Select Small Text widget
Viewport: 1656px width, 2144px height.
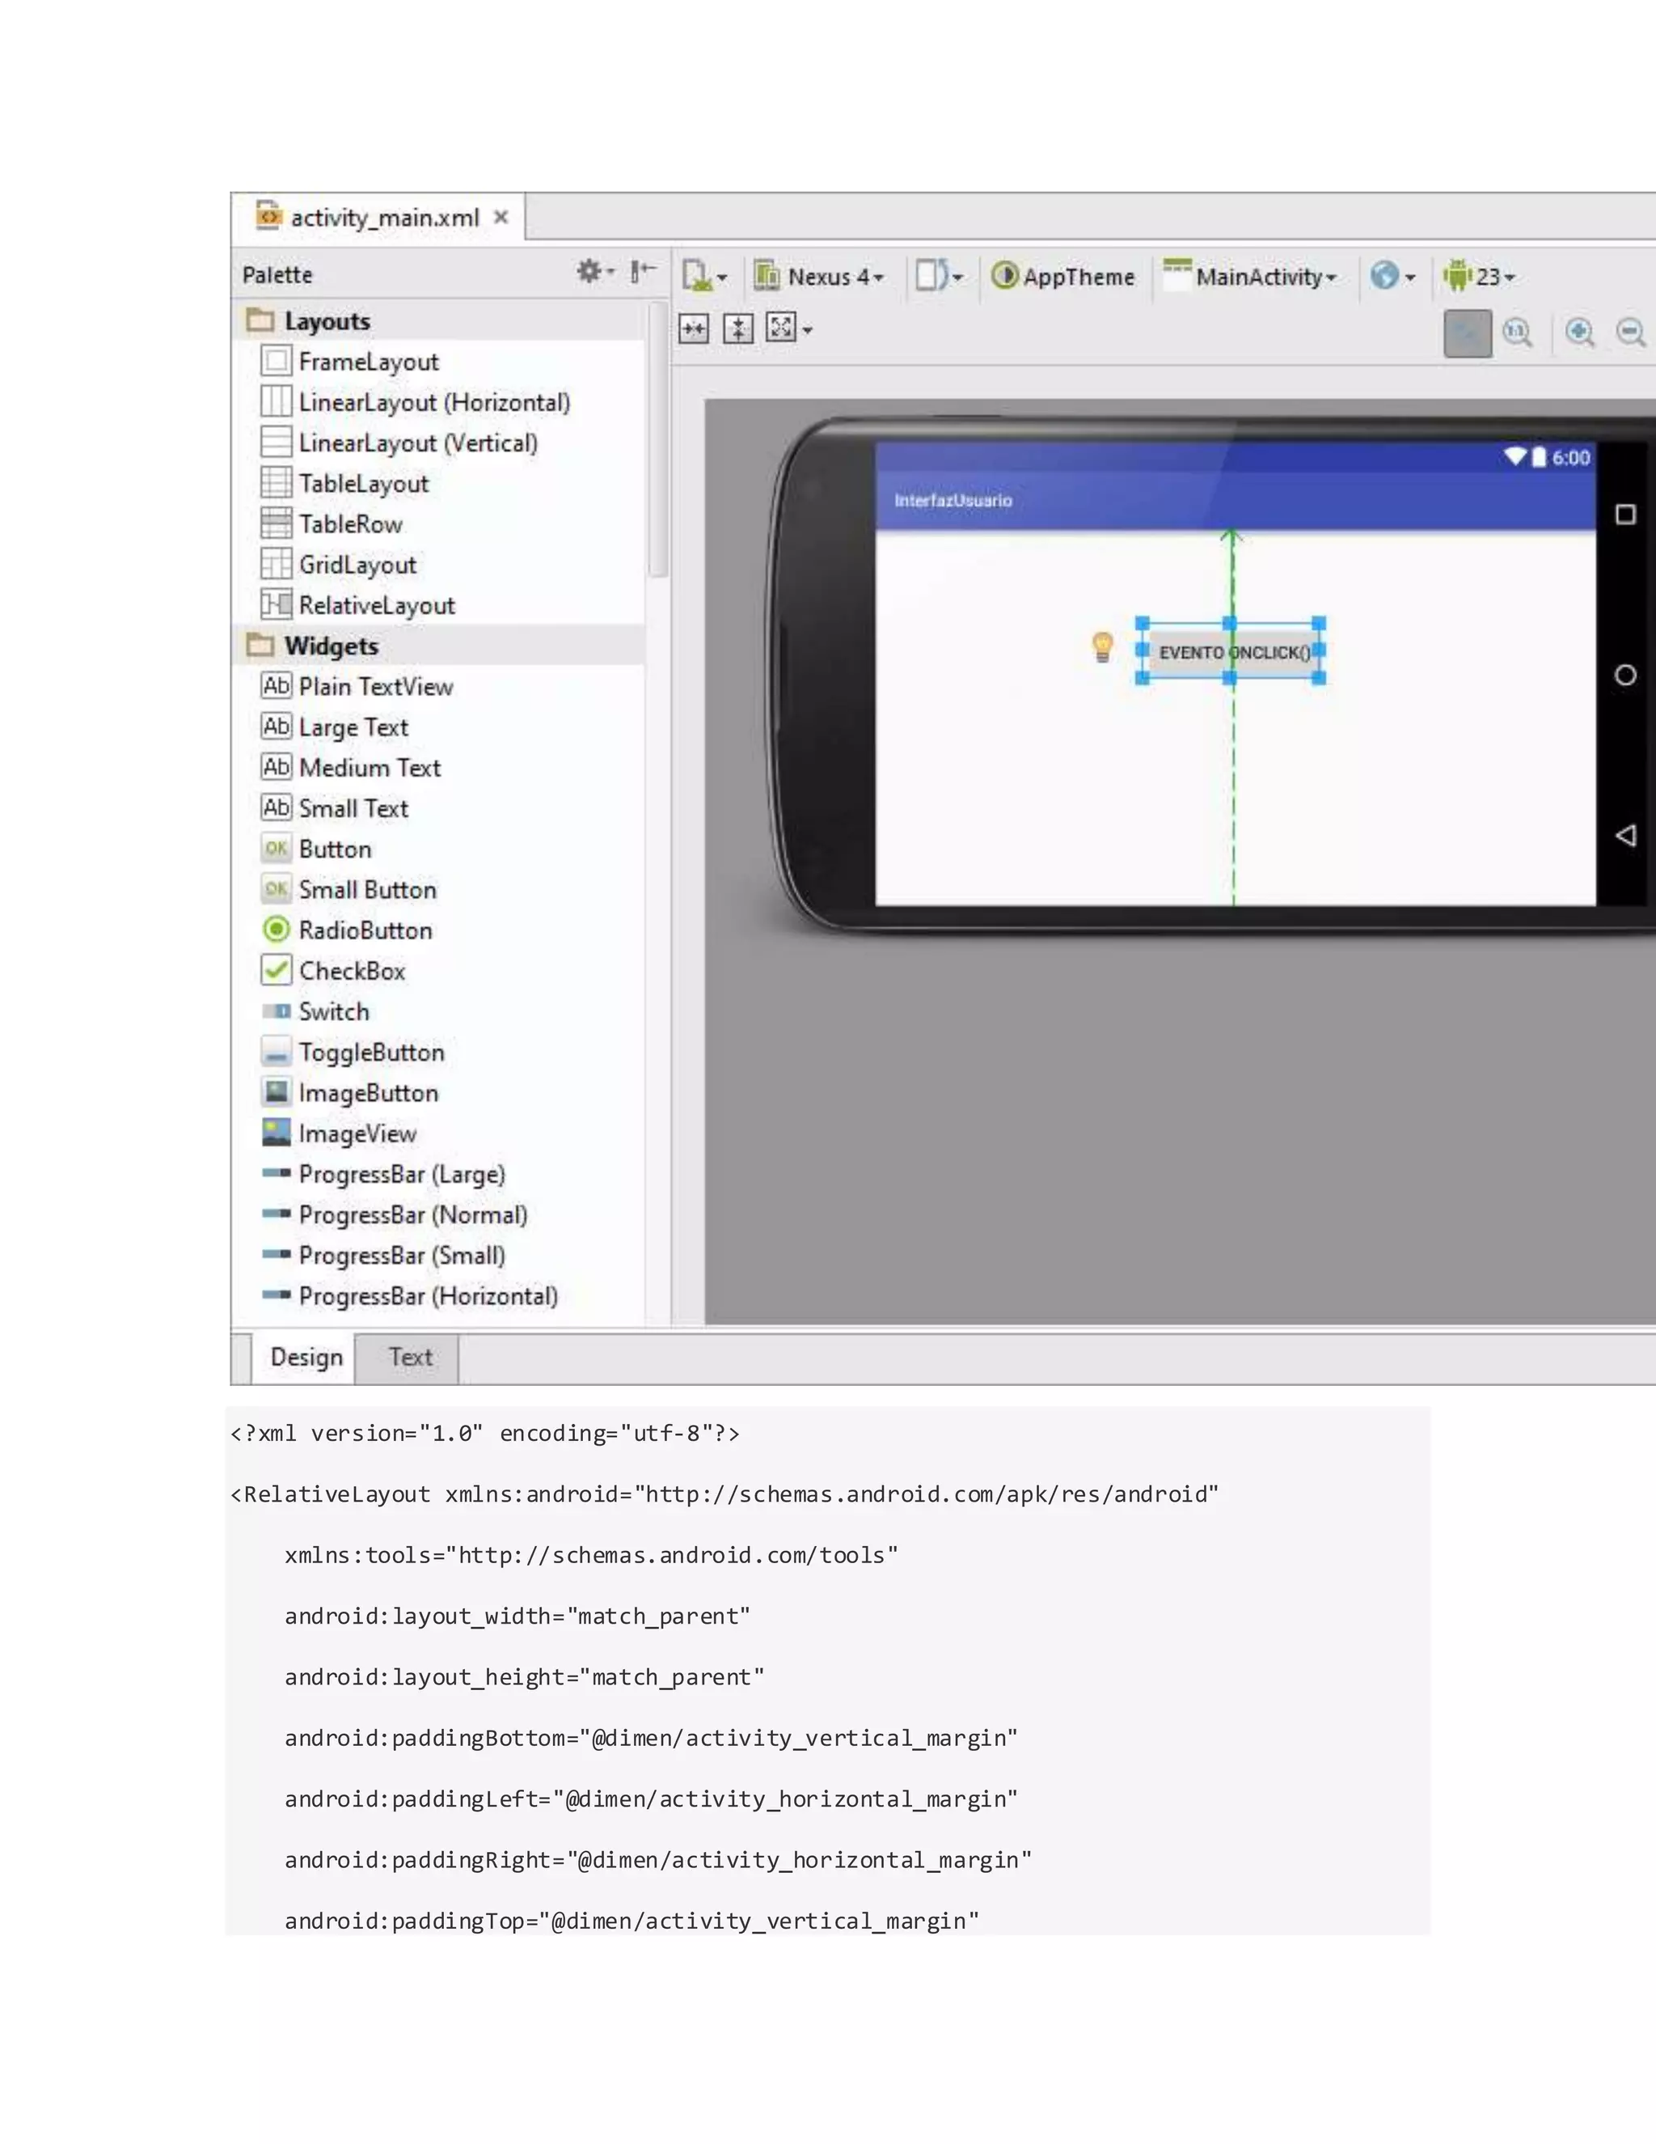click(x=334, y=809)
